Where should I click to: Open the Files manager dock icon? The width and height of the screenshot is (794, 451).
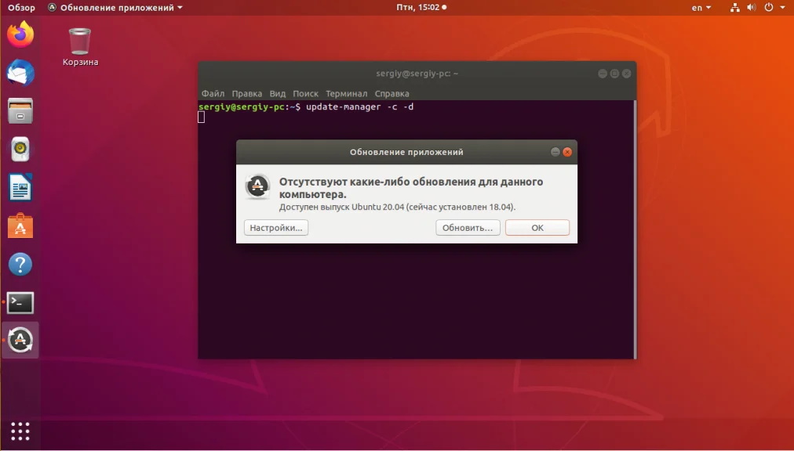click(x=20, y=111)
